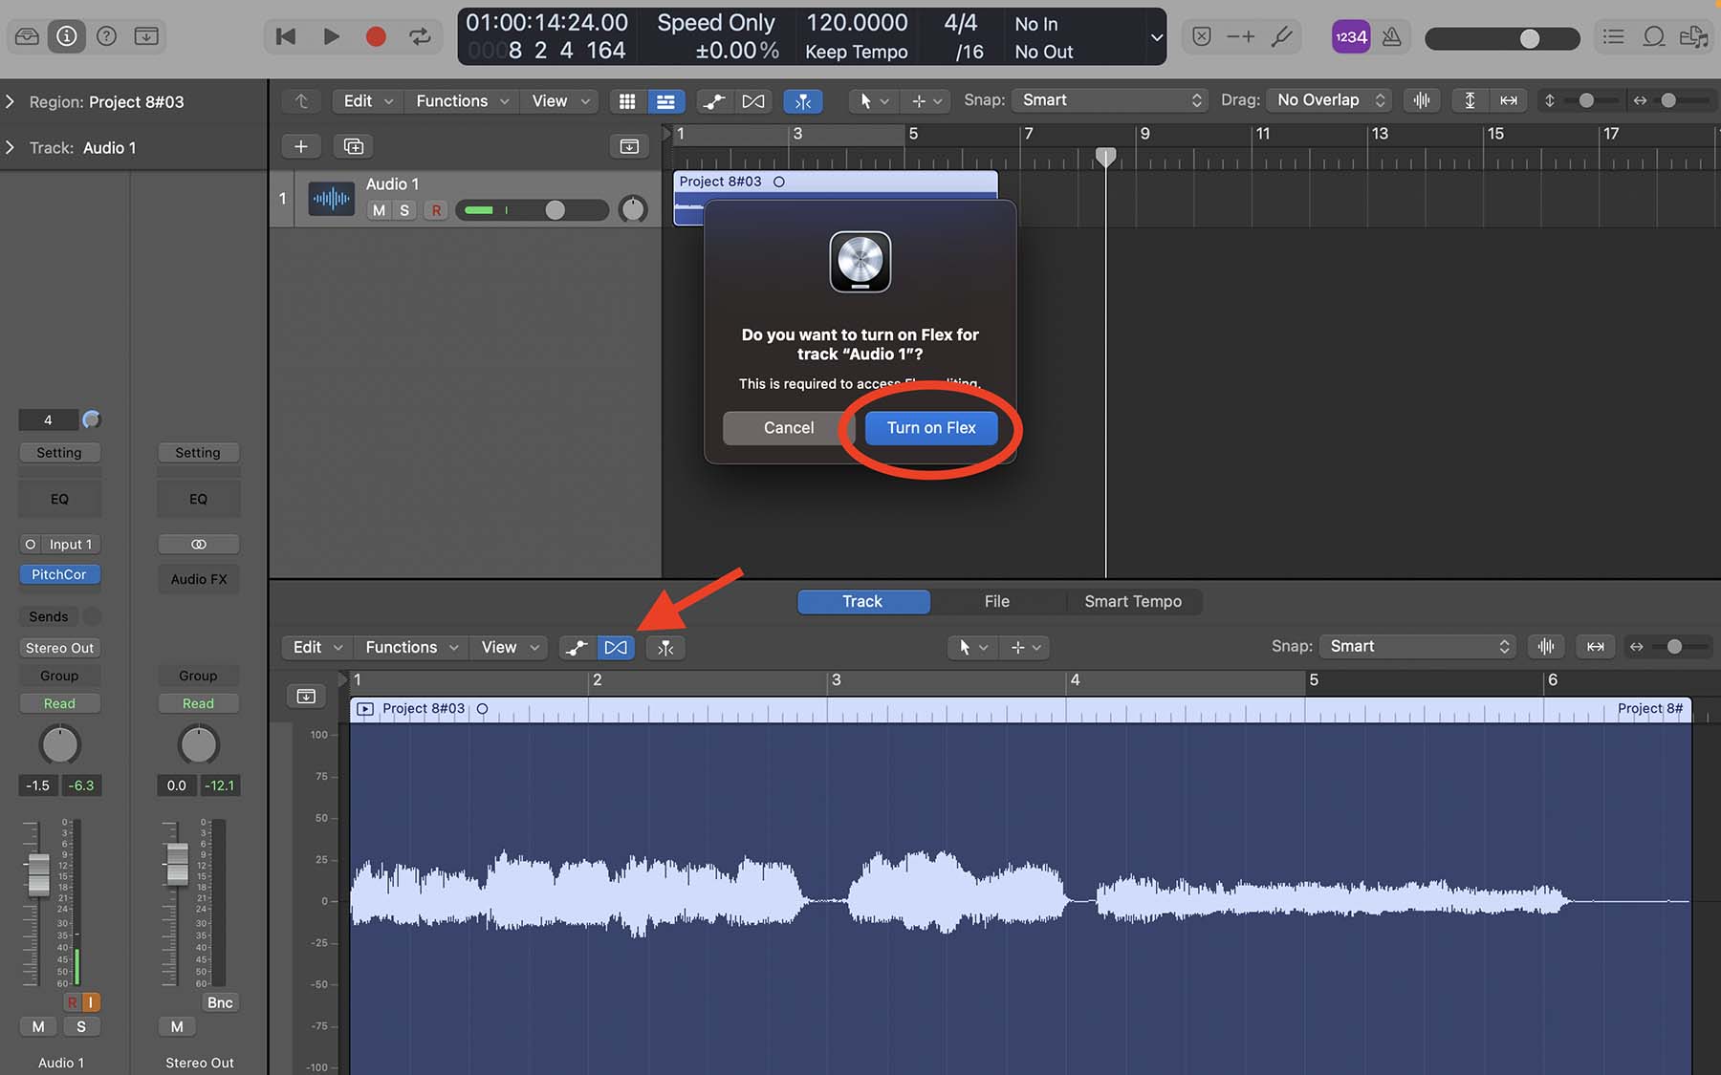Image resolution: width=1721 pixels, height=1075 pixels.
Task: Click the Replace mode X icon
Action: [x=1202, y=36]
